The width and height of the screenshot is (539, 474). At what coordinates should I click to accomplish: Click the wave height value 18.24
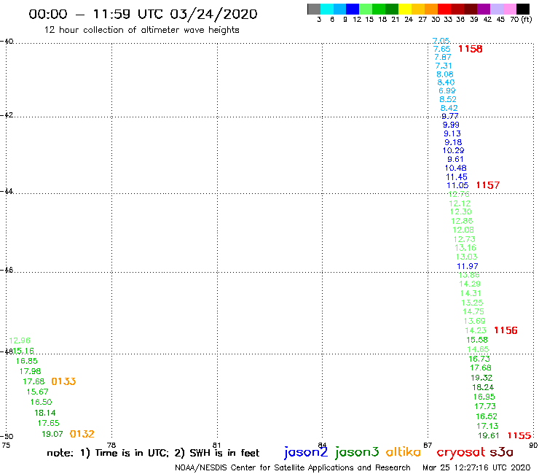click(x=483, y=388)
